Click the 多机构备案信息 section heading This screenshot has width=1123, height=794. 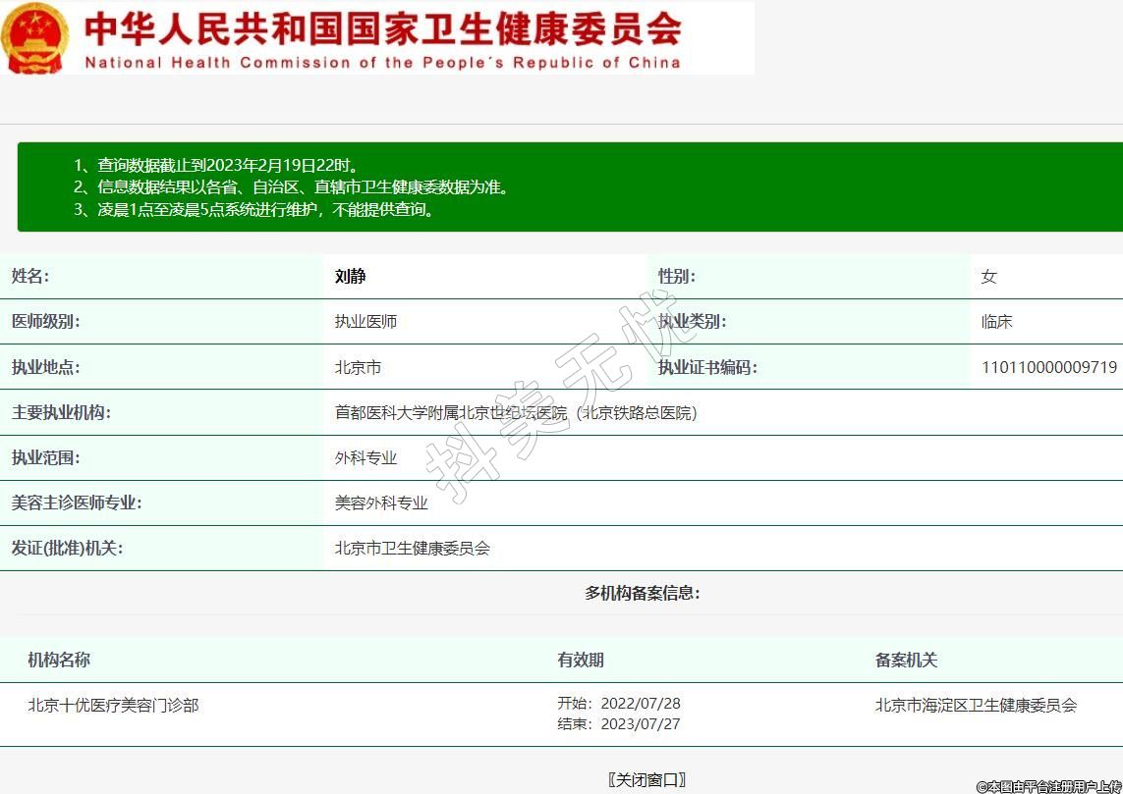coord(643,593)
